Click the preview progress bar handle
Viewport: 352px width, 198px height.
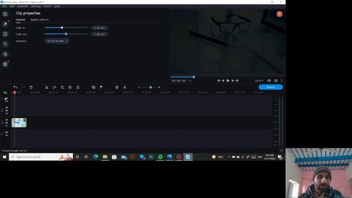194,77
